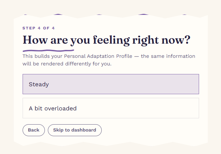221x154 pixels.
Task: Go back with the Back button
Action: point(34,130)
